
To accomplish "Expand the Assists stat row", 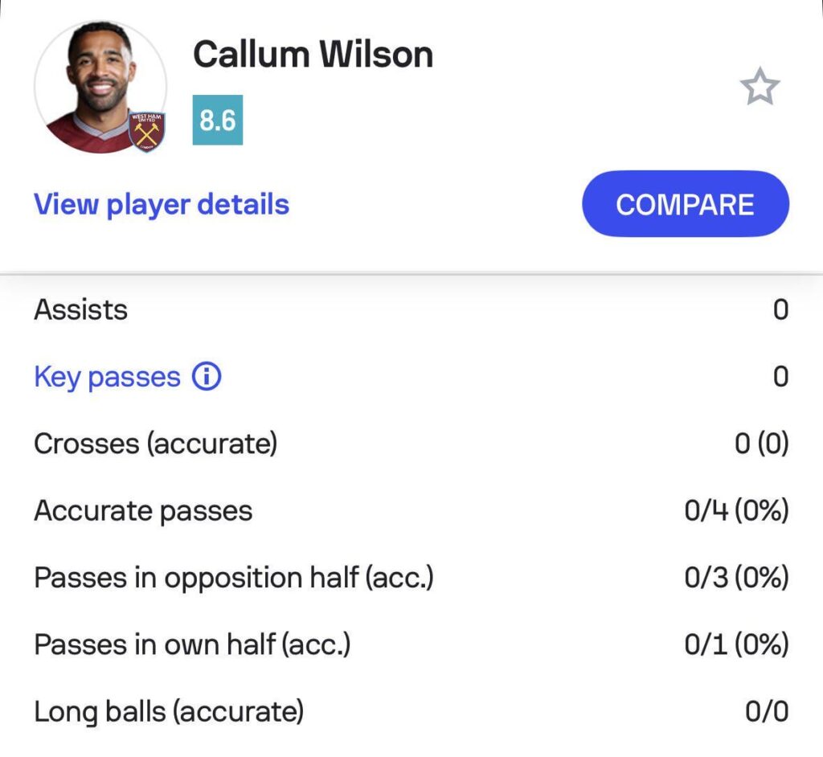I will 411,309.
